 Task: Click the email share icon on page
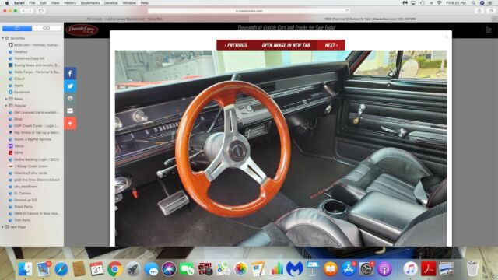coord(70,110)
